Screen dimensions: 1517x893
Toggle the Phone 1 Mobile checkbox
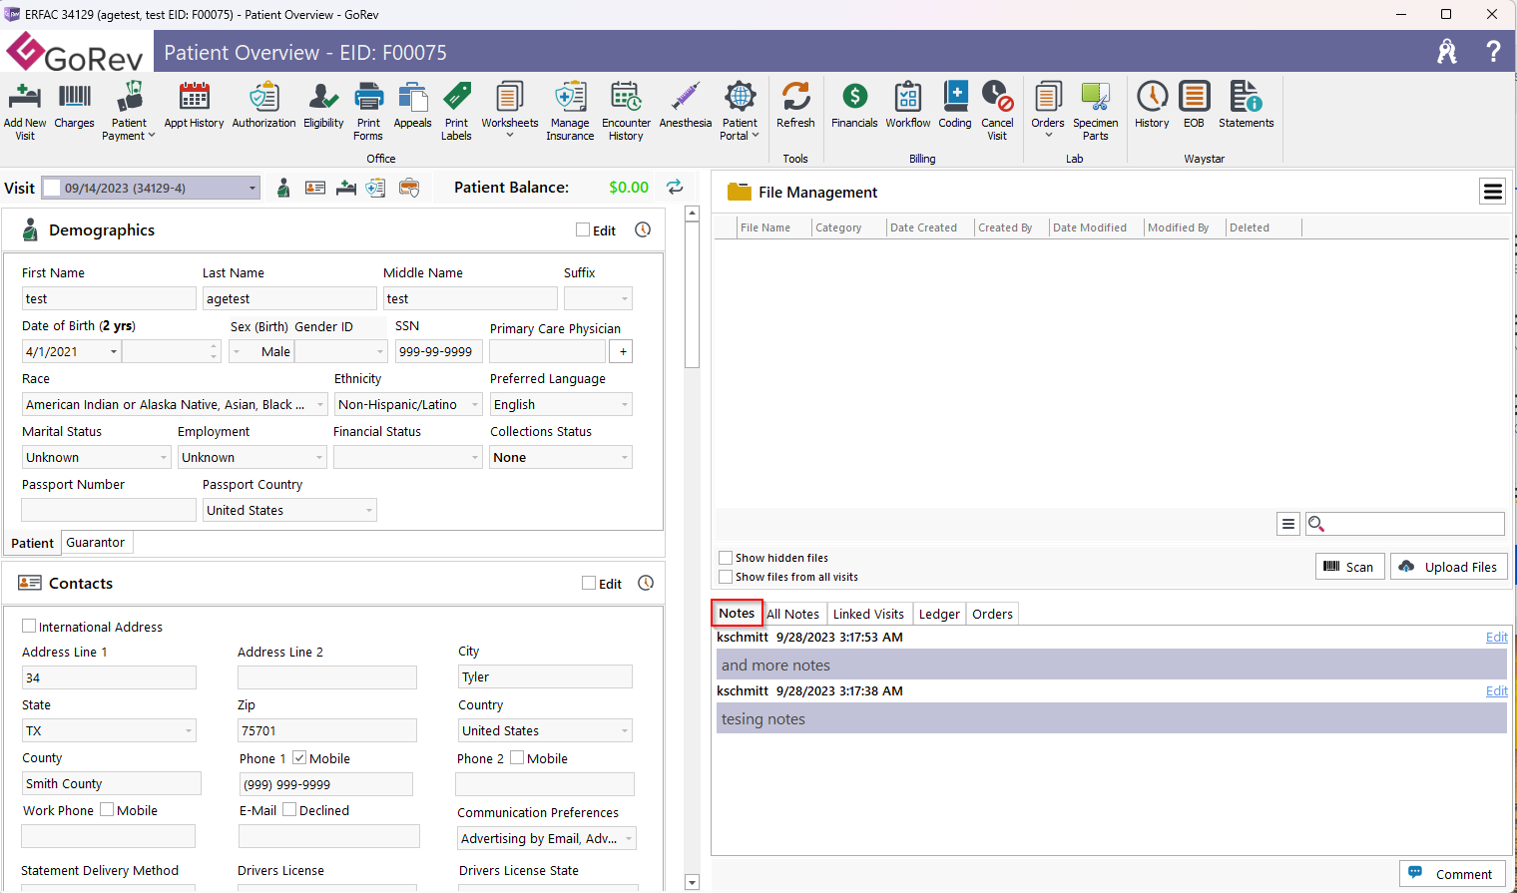pos(299,757)
